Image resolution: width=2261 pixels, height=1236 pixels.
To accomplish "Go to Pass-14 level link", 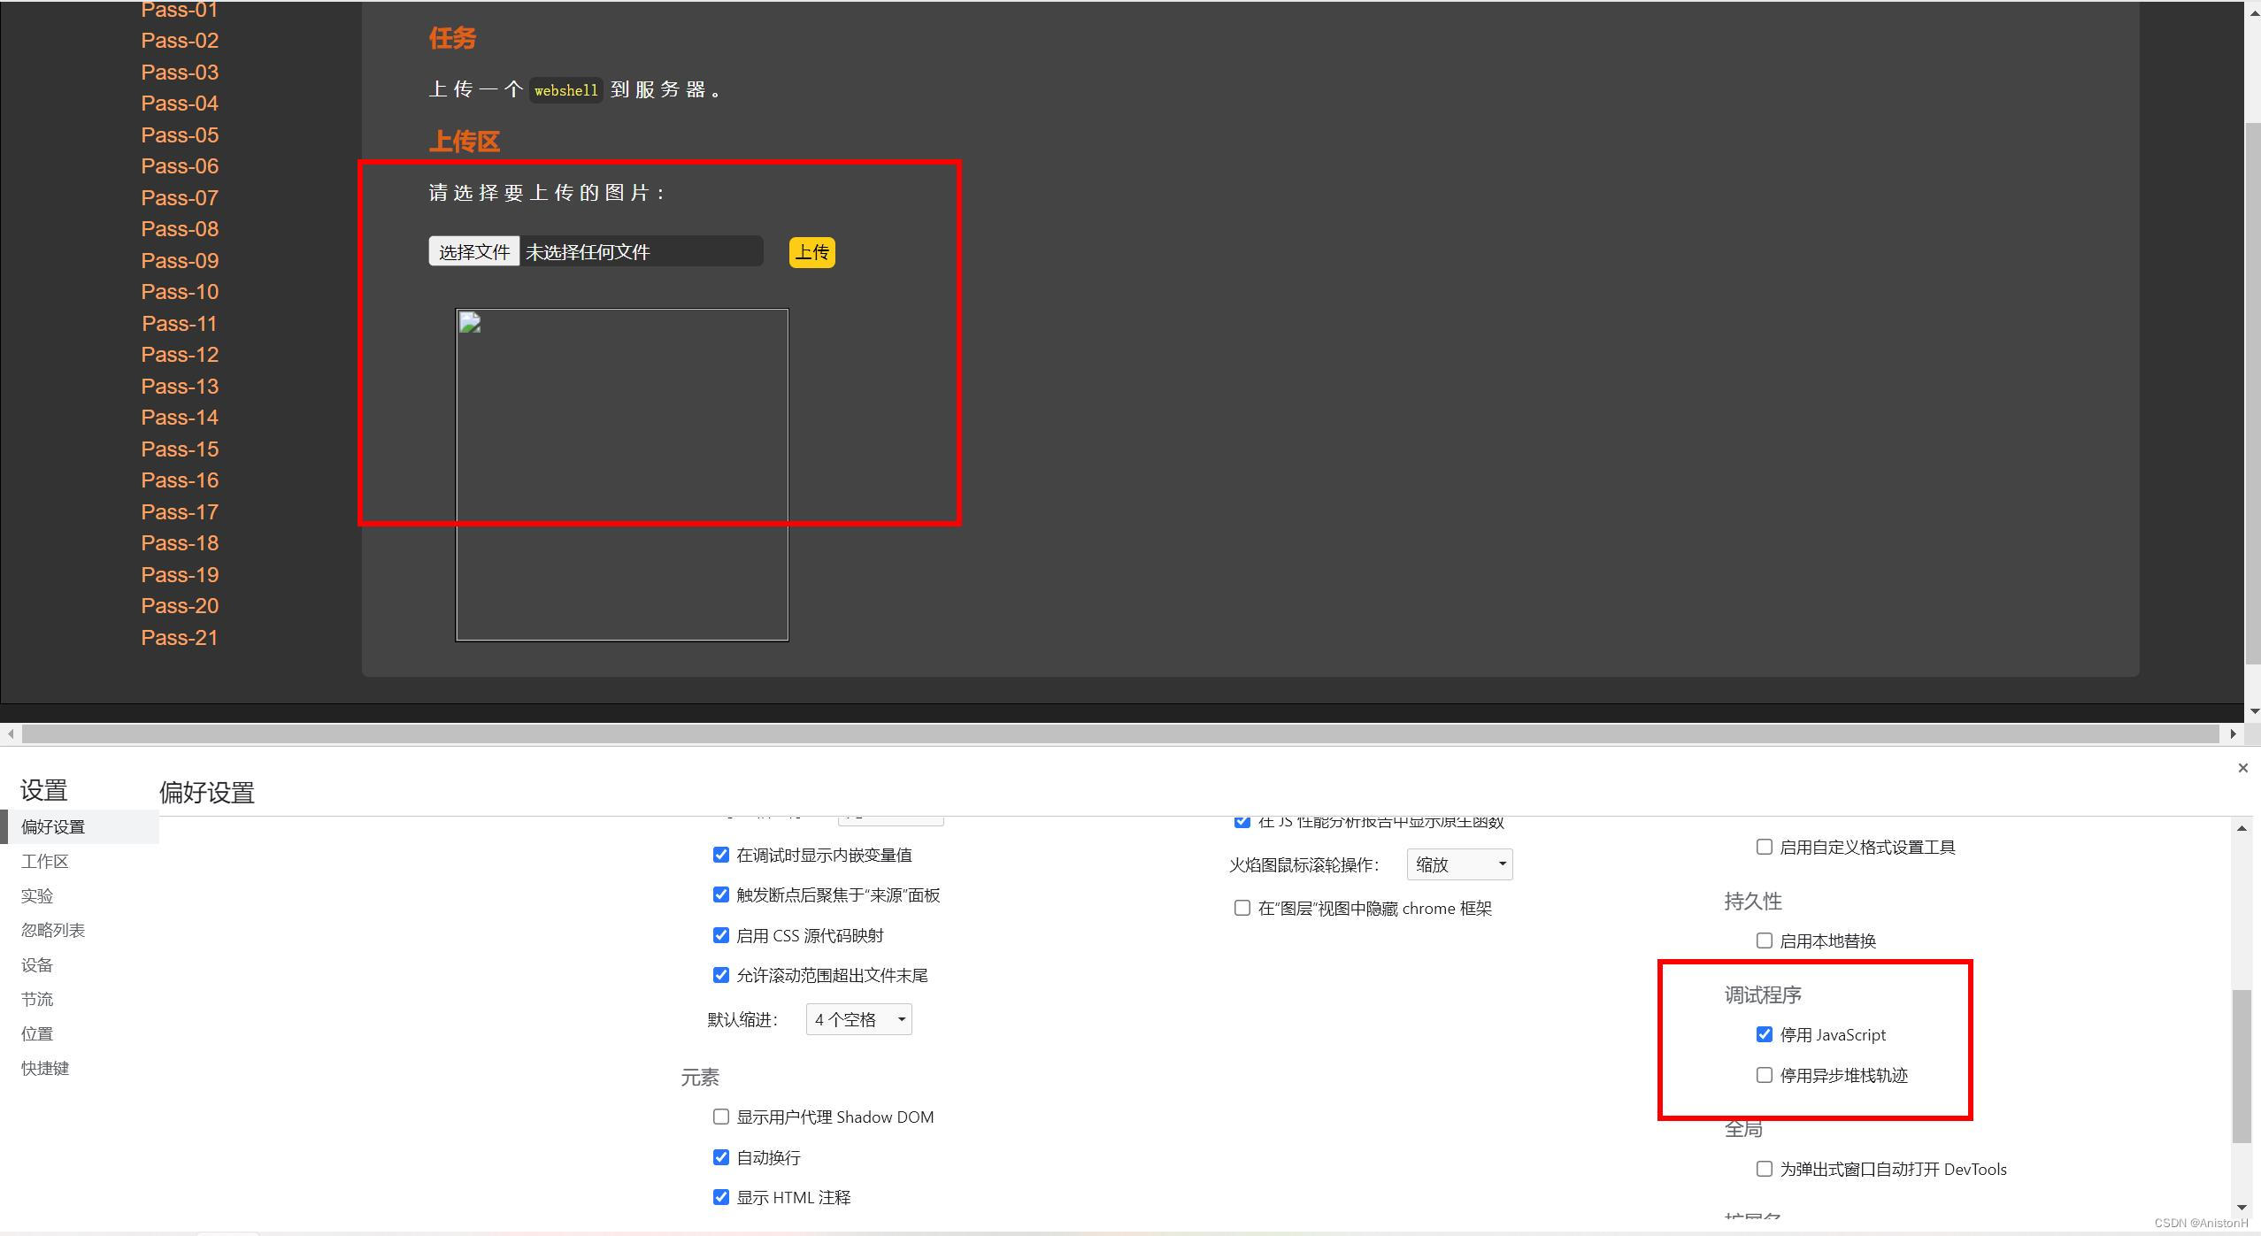I will (180, 418).
